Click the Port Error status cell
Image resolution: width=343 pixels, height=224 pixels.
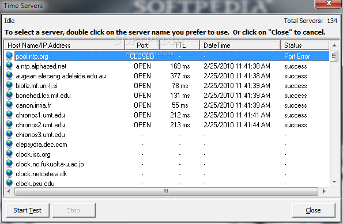[x=297, y=56]
